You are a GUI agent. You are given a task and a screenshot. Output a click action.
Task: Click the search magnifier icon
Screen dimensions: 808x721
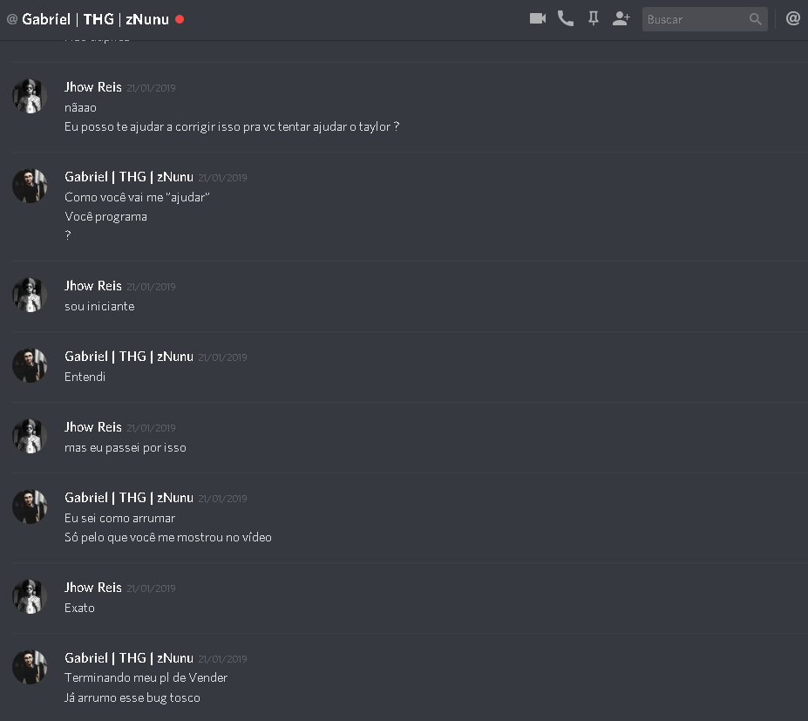point(756,19)
